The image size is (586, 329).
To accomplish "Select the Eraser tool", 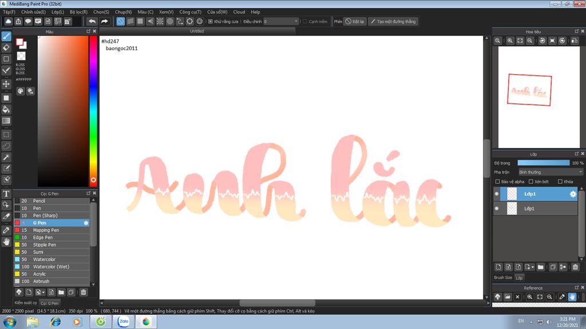I will 6,47.
